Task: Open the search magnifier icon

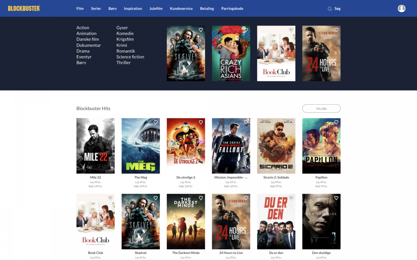Action: 330,9
